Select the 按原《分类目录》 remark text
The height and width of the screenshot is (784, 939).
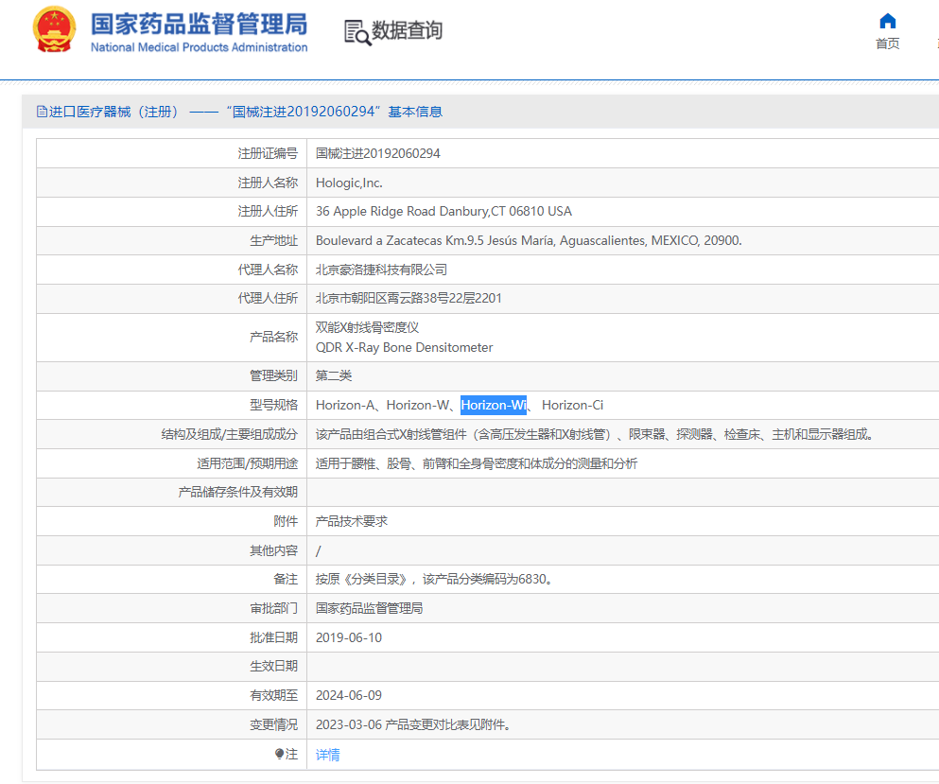(x=434, y=579)
